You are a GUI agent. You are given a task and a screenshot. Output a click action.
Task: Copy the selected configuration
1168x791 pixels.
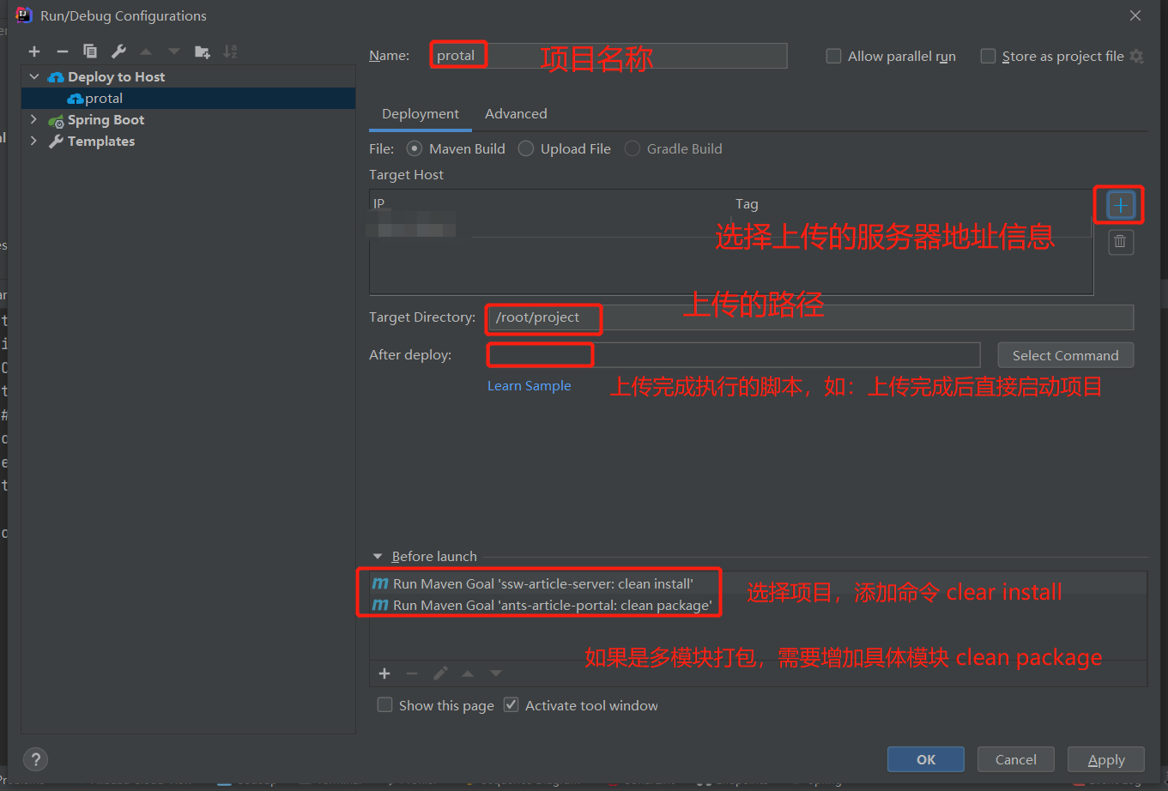tap(90, 51)
